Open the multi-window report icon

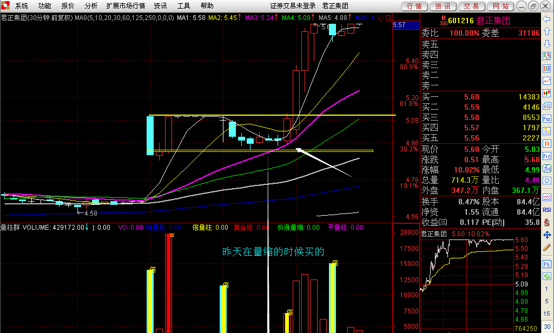click(546, 106)
